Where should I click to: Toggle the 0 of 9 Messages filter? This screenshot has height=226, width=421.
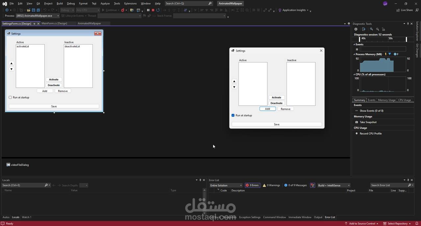(x=295, y=185)
